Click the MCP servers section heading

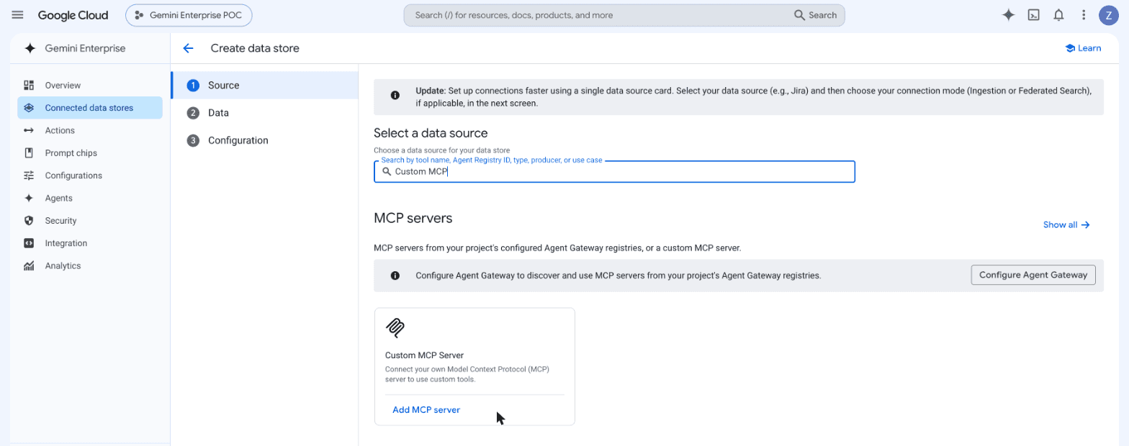pos(413,218)
